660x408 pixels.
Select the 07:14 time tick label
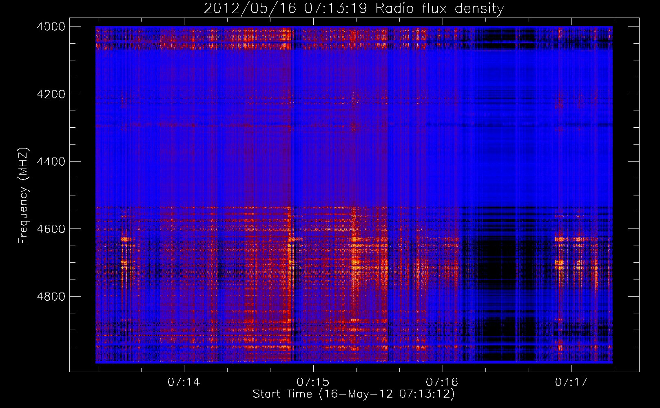(184, 382)
